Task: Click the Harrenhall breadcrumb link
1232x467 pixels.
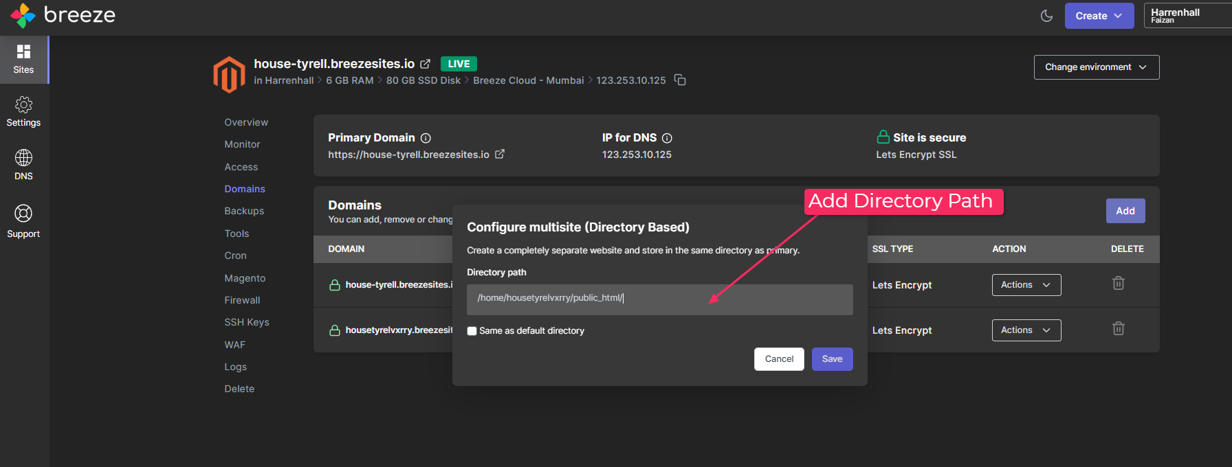Action: tap(289, 80)
